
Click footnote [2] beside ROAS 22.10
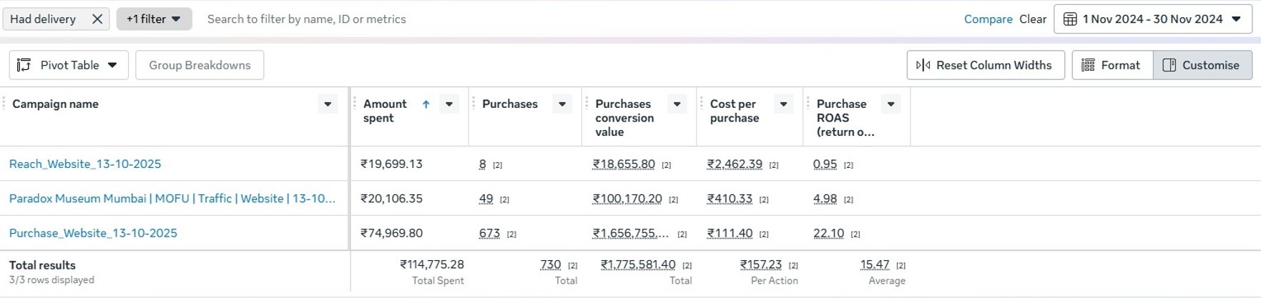click(855, 234)
